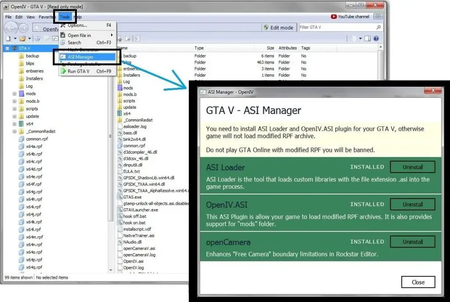Click the tree panel scroll down arrow

tap(111, 270)
